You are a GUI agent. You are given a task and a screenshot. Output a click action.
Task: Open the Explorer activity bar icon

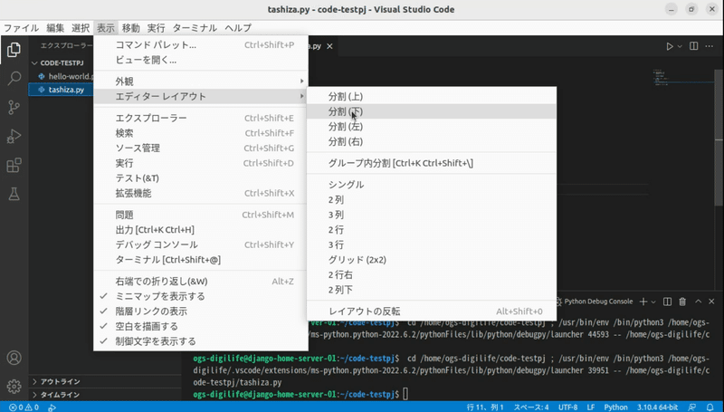click(x=14, y=50)
